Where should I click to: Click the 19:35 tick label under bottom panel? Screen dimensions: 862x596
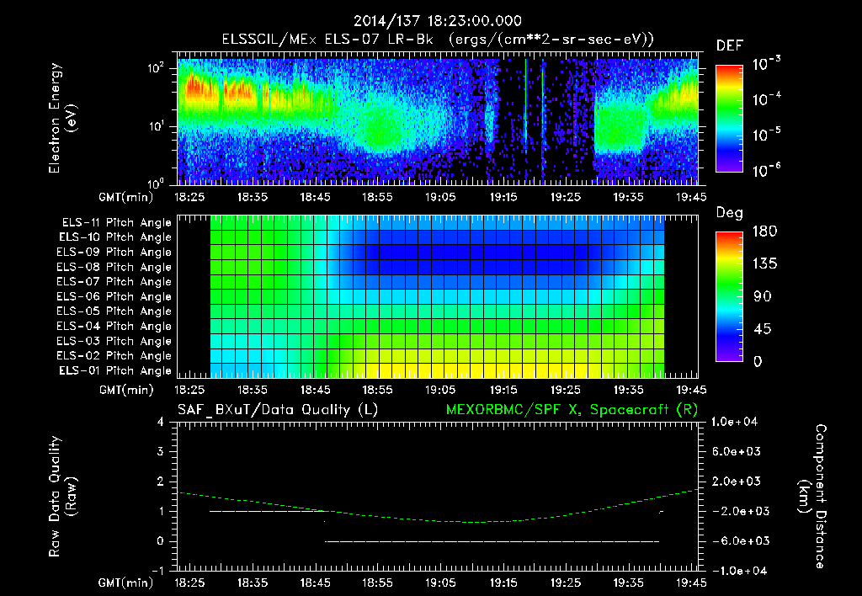tap(628, 583)
